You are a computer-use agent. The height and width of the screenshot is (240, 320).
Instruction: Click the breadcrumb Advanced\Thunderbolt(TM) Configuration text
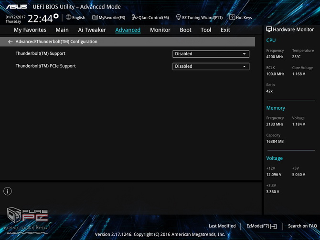tap(56, 42)
